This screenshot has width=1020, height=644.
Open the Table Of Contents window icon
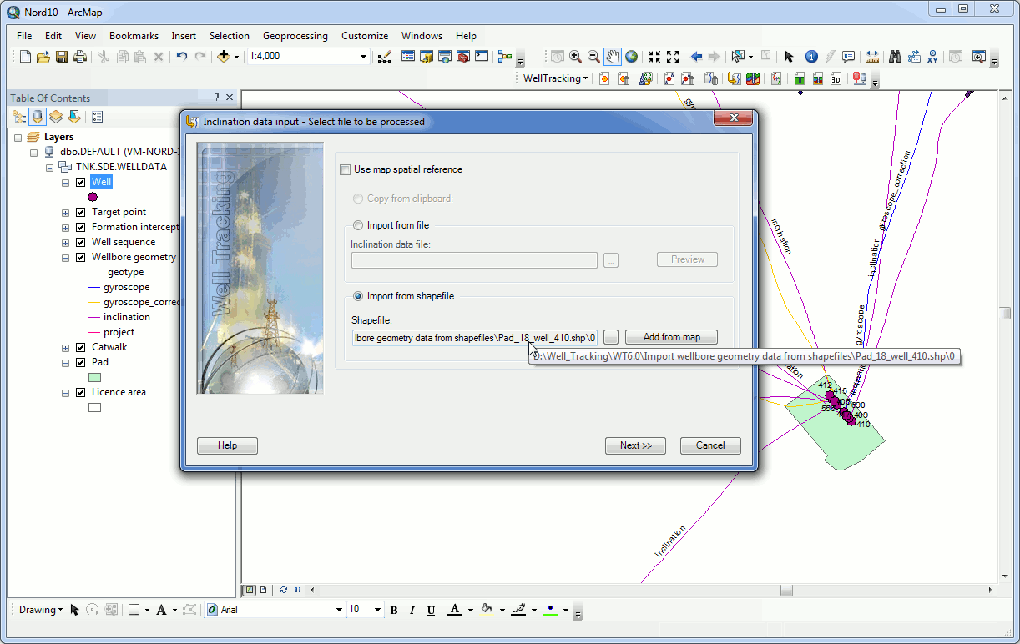[408, 57]
